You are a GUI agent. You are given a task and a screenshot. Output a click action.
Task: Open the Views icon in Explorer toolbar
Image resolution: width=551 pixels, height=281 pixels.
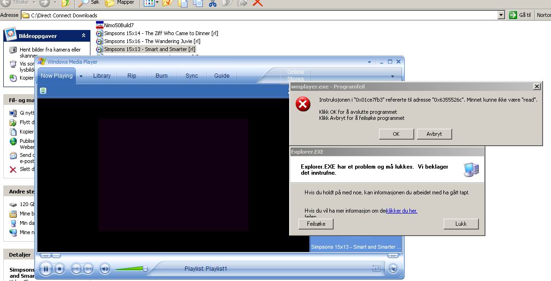click(x=149, y=3)
